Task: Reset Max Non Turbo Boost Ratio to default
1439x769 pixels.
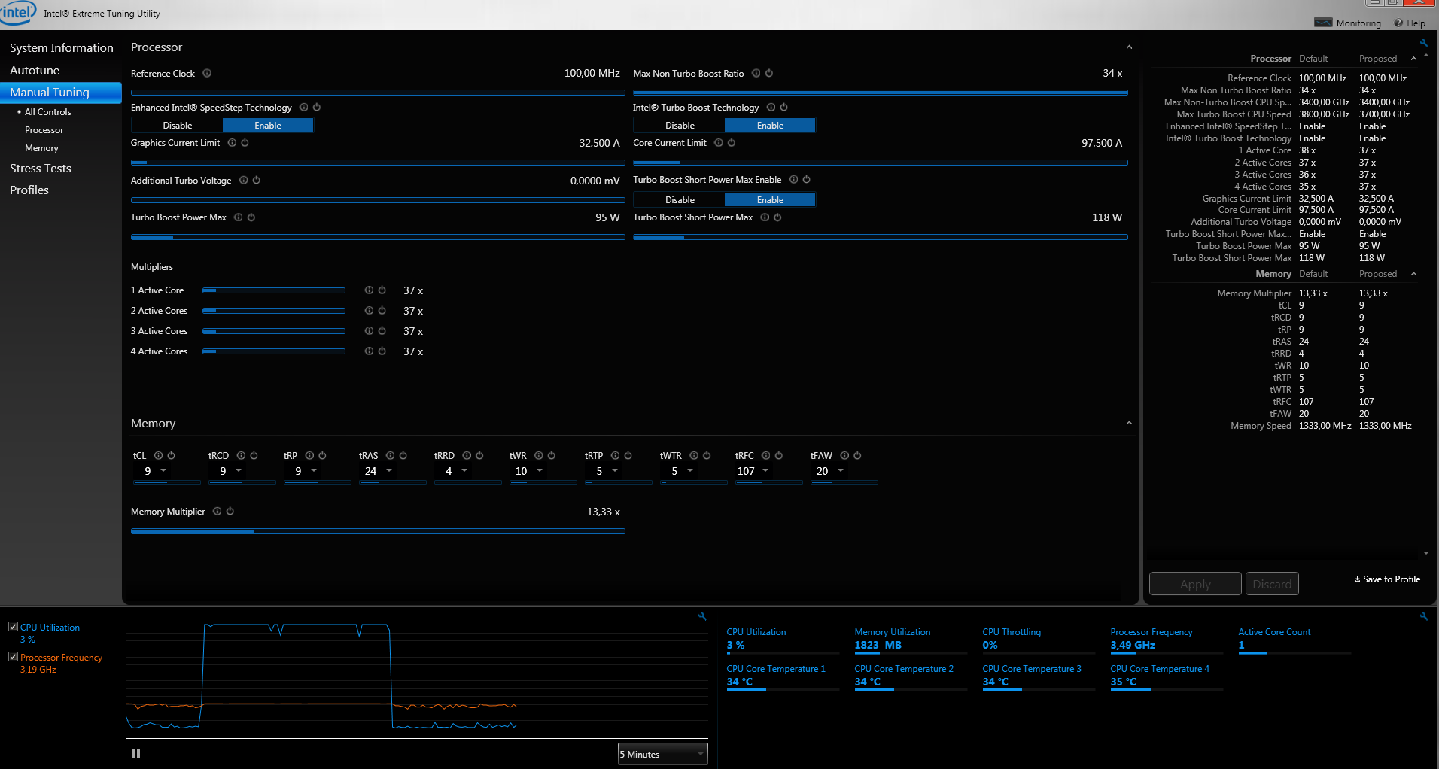Action: coord(768,74)
